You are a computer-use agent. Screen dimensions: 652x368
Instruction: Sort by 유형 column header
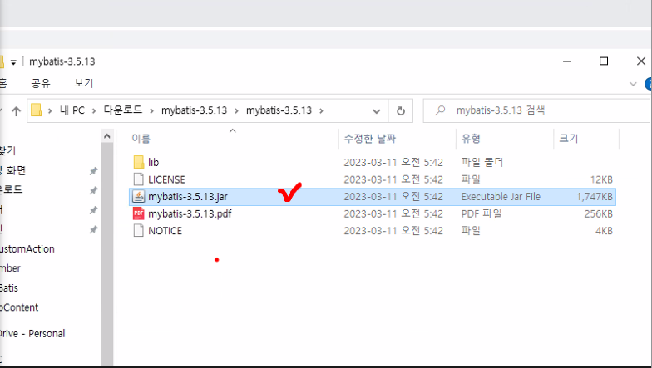pos(471,138)
